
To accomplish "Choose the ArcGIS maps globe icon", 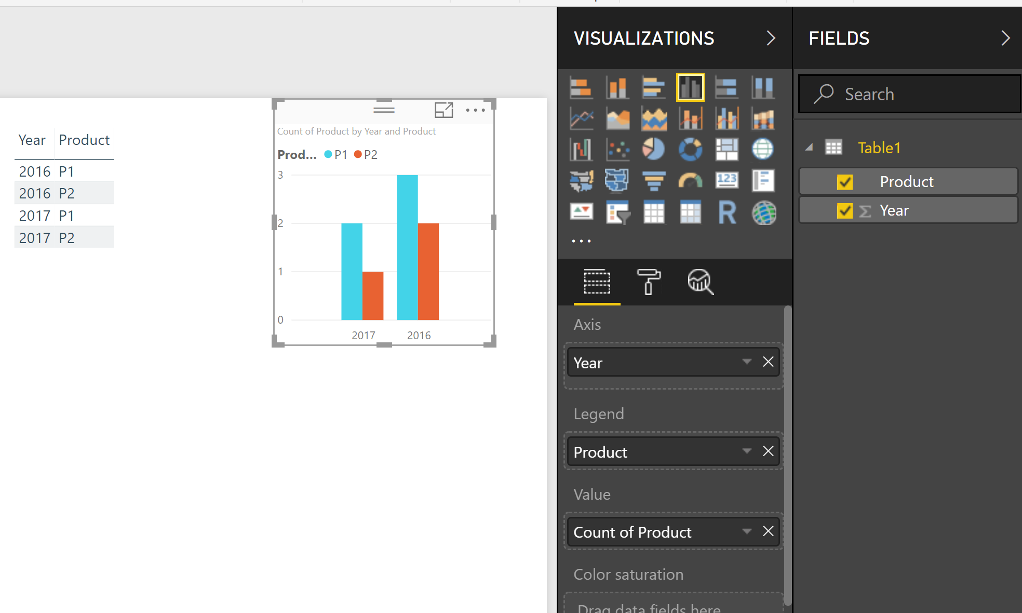I will tap(764, 212).
